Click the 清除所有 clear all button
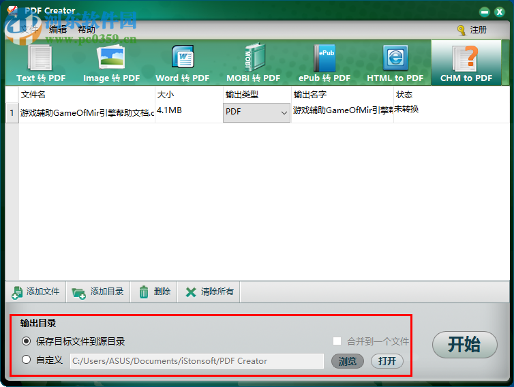This screenshot has width=514, height=387. (x=209, y=292)
